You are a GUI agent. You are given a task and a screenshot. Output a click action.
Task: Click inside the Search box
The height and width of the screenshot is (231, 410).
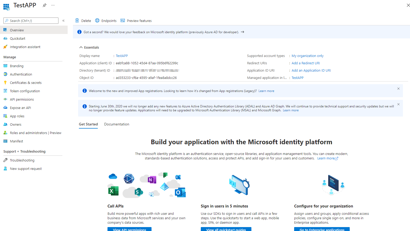31,20
